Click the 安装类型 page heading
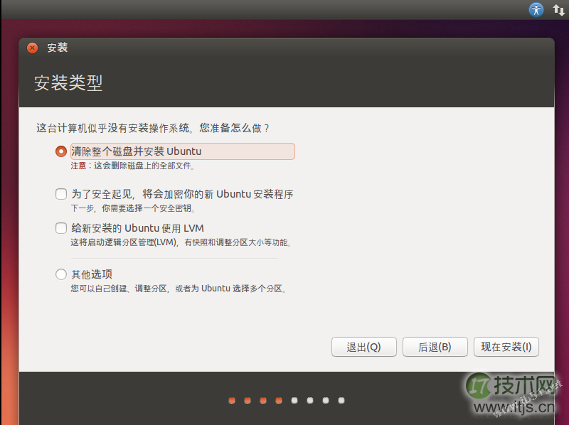This screenshot has width=569, height=425. (x=68, y=82)
